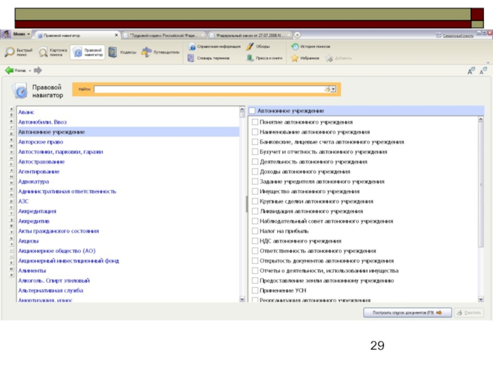Screen dimensions: 493x369
Task: Open Словарь терминов
Action: [x=209, y=58]
